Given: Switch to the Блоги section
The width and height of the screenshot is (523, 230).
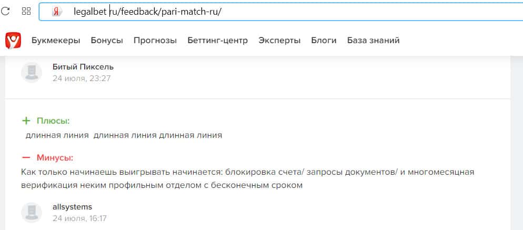Looking at the screenshot, I should 324,41.
